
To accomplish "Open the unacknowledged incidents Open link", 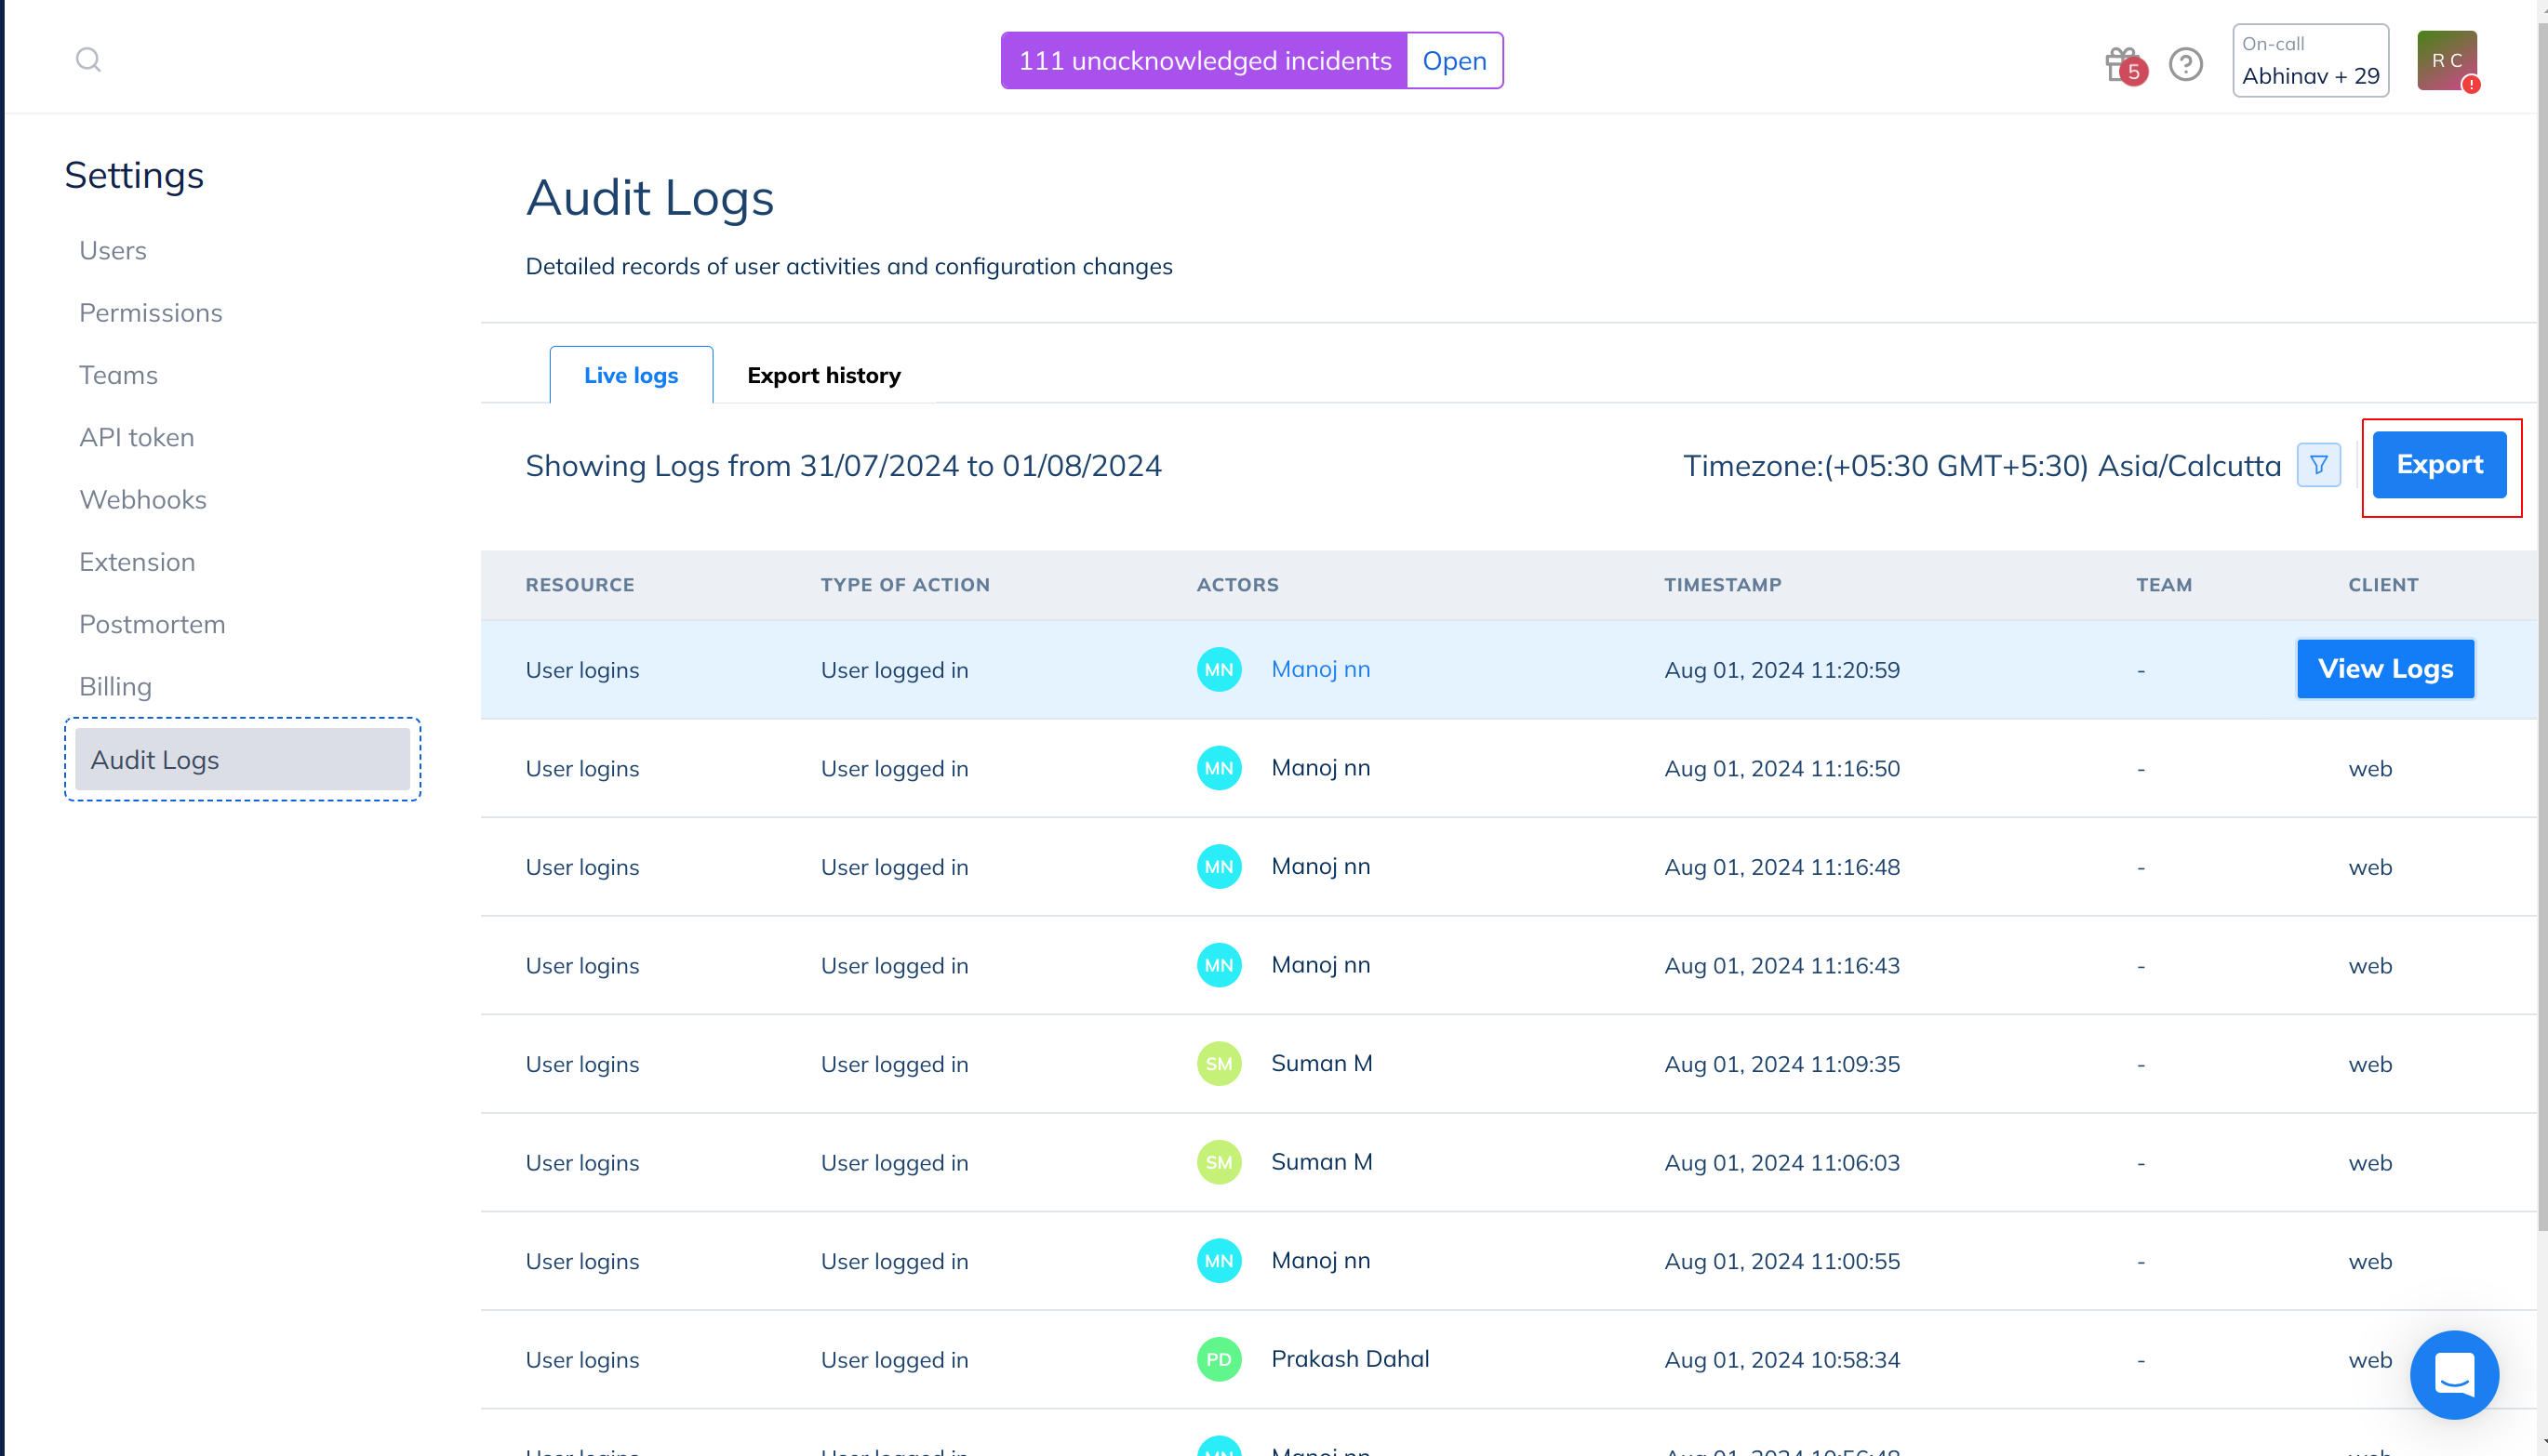I will click(x=1454, y=61).
